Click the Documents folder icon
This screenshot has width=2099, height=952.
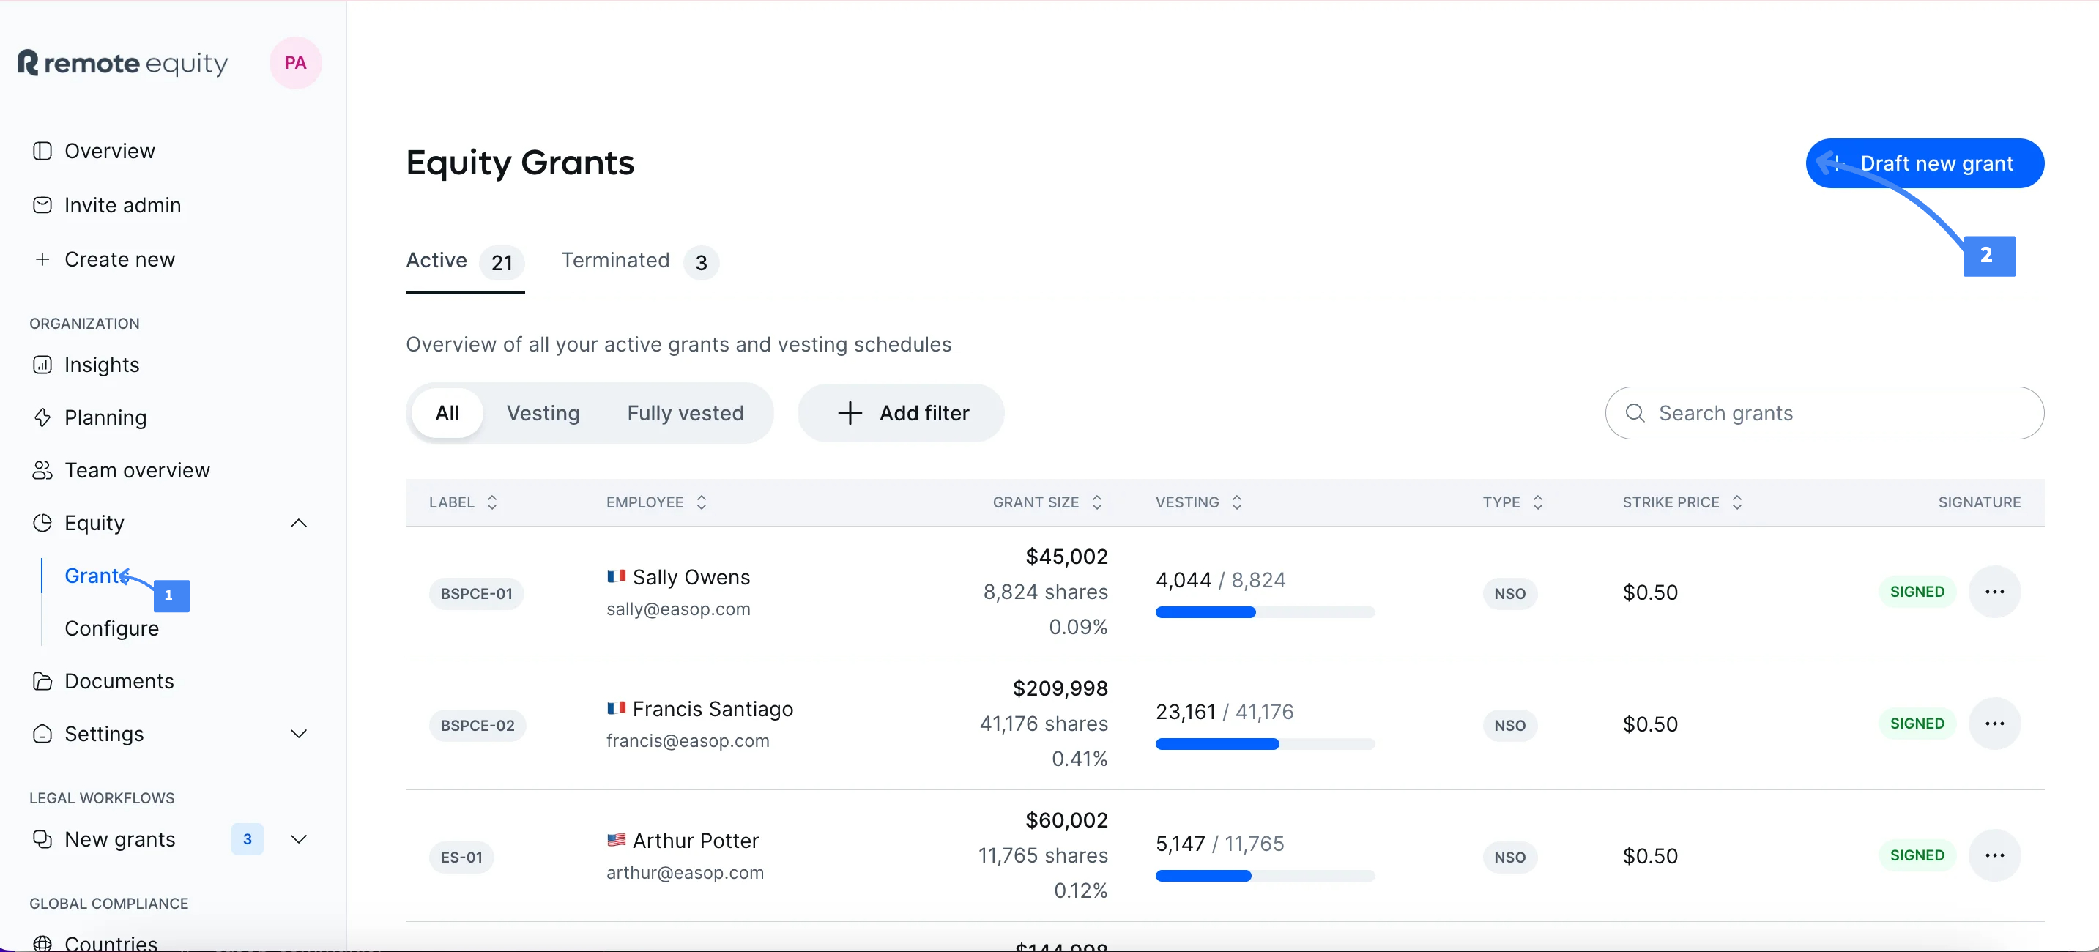coord(42,681)
